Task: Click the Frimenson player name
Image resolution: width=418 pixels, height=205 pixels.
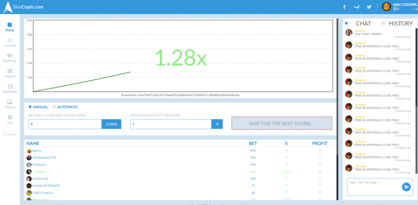Action: pos(40,165)
